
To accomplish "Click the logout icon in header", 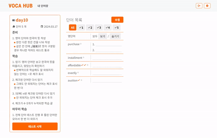I will click(x=199, y=6).
